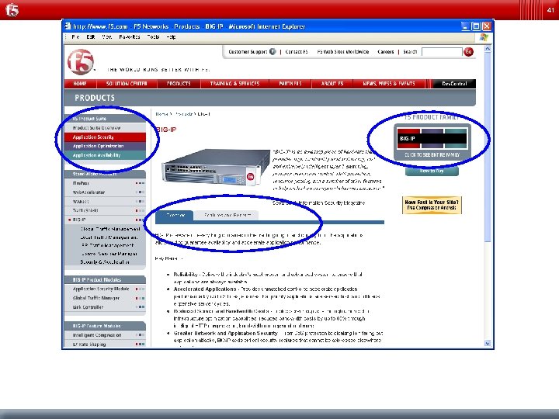
Task: Open the NEWS, PRESS & EVENTS tab
Action: point(389,84)
